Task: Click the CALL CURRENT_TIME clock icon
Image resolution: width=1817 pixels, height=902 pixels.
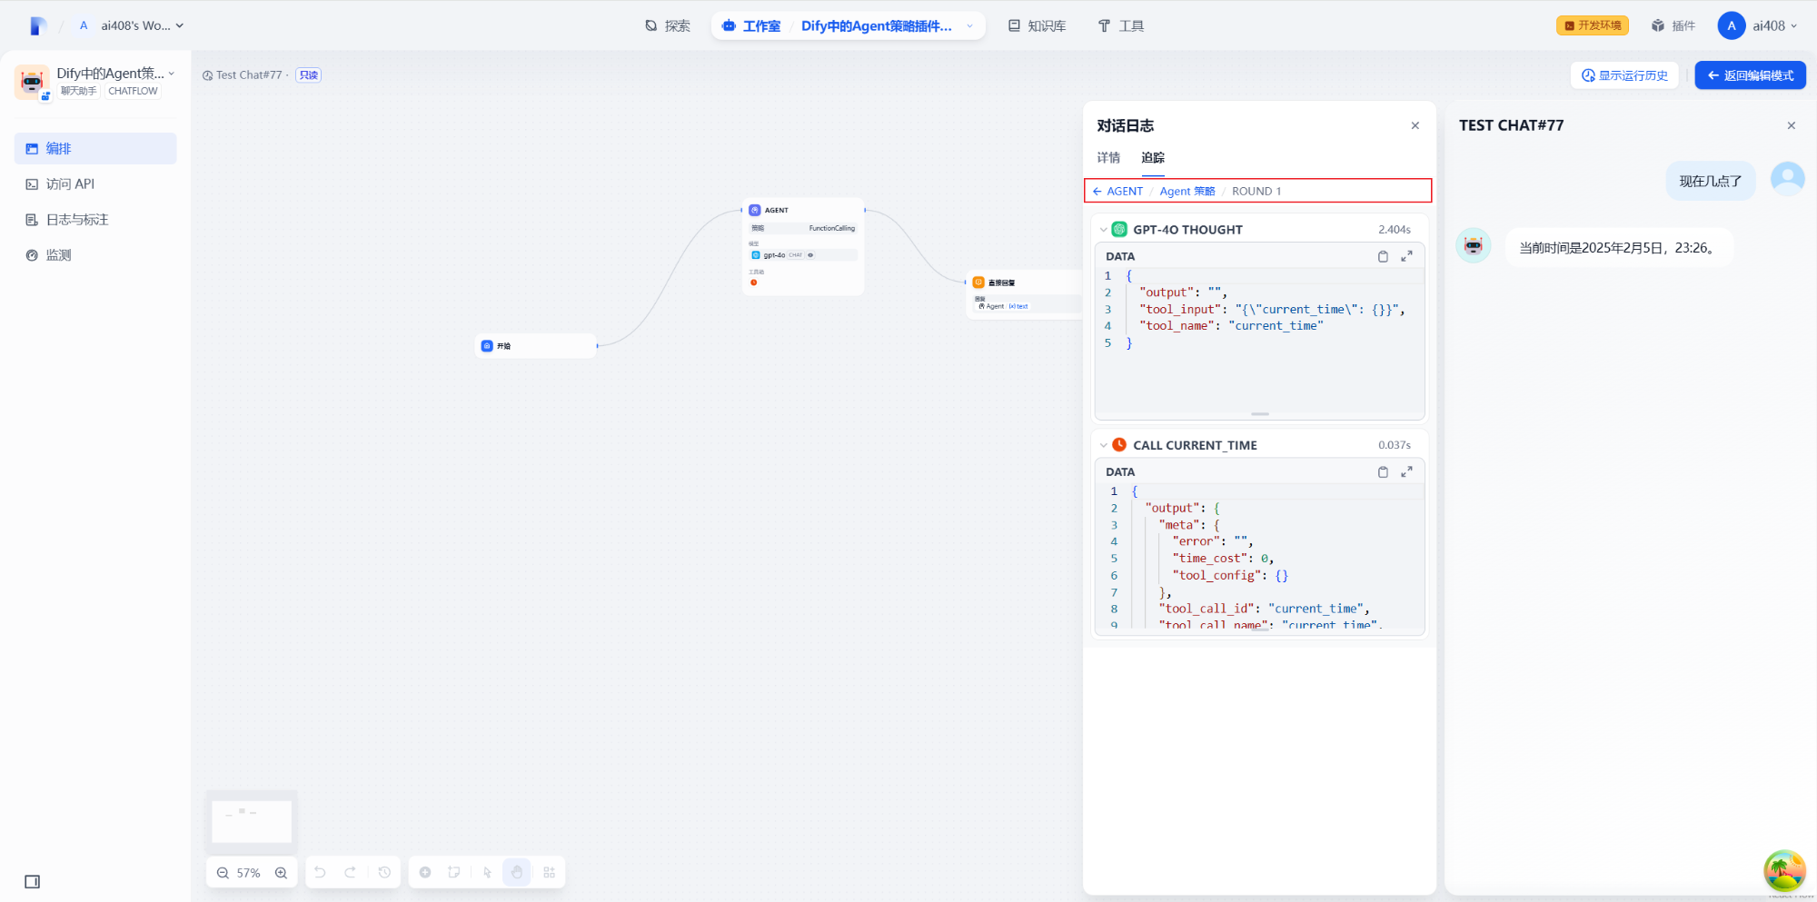Action: [1119, 445]
